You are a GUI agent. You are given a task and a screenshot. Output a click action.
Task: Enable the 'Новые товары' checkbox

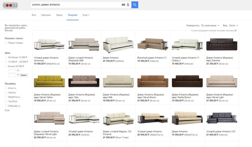pyautogui.click(x=6, y=43)
